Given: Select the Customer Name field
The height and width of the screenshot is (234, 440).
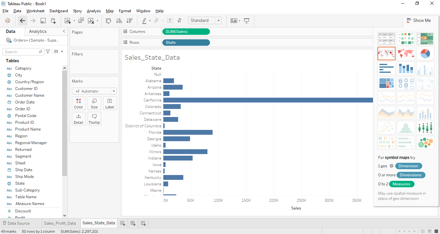Looking at the screenshot, I should click(x=30, y=95).
